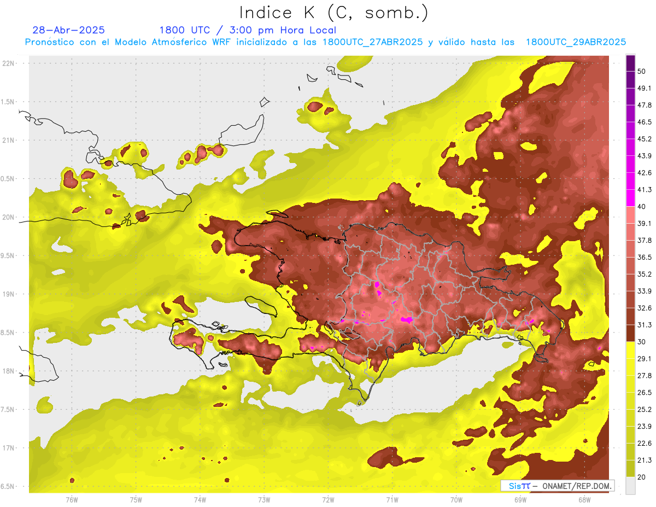Click the colorbar value "23.9"

click(x=645, y=427)
